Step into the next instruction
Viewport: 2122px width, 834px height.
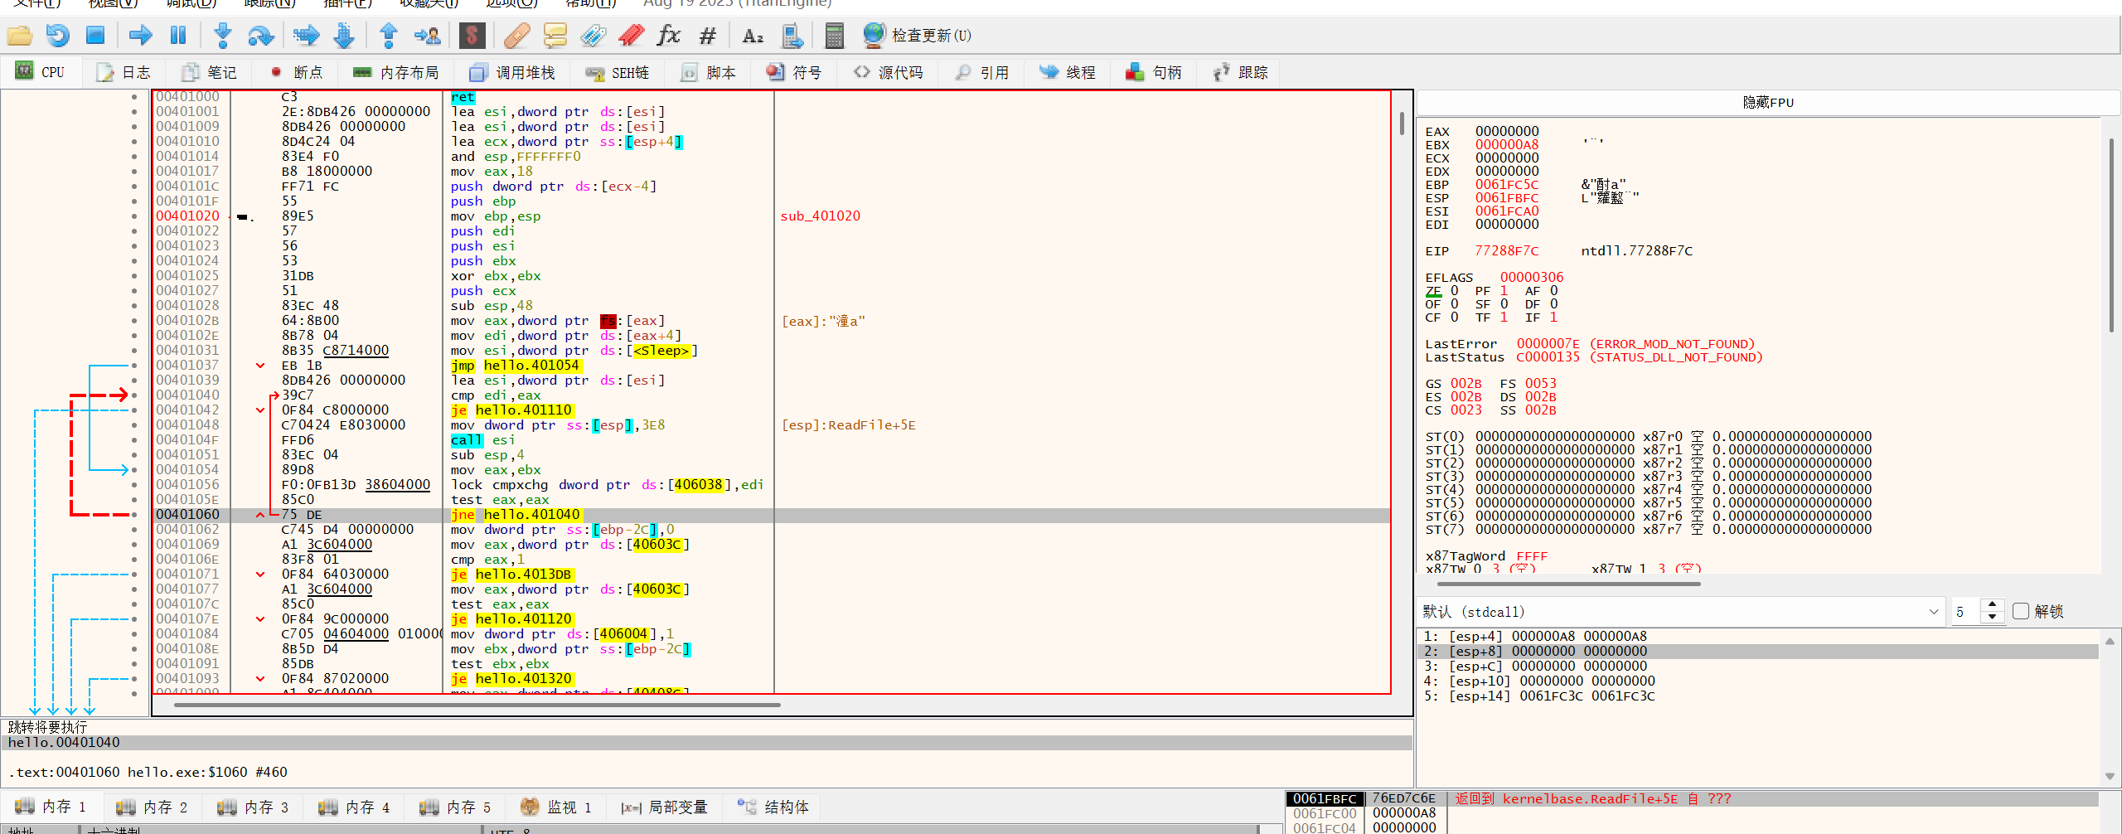coord(222,36)
